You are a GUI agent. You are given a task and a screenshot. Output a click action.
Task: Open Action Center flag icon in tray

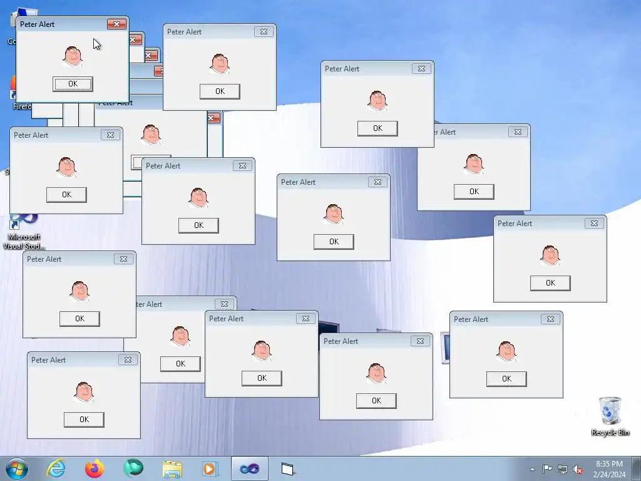point(547,469)
